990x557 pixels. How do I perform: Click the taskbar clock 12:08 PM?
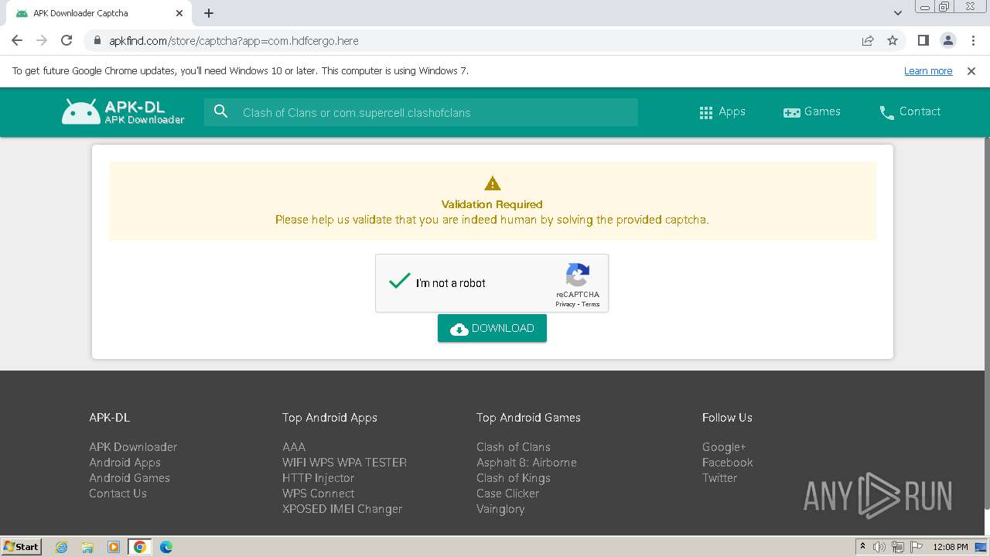click(951, 547)
